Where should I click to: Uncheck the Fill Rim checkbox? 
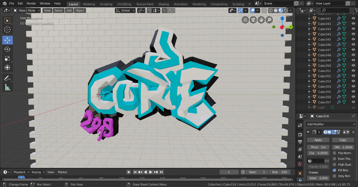click(334, 170)
